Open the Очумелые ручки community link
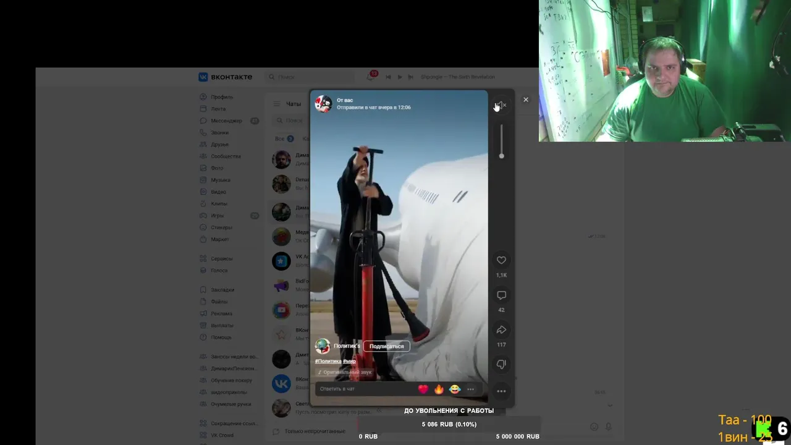The height and width of the screenshot is (445, 791). (231, 404)
